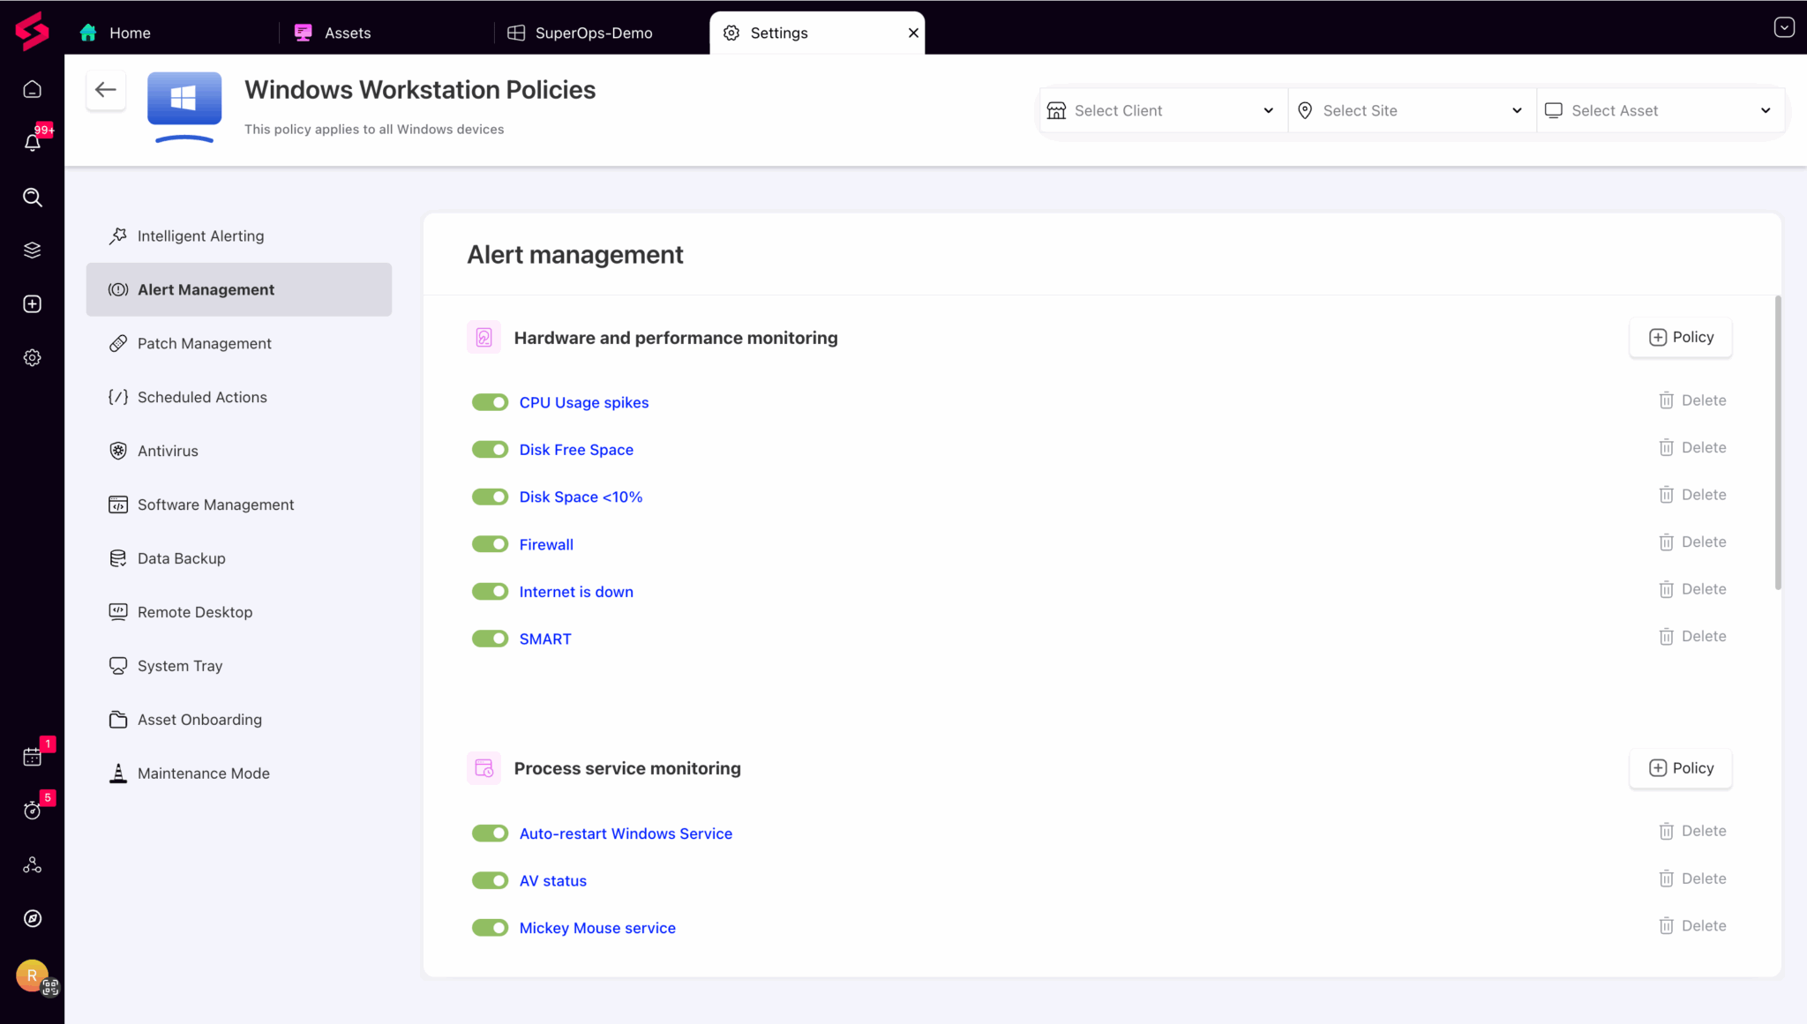The image size is (1807, 1024).
Task: Go back with the arrow button
Action: pos(106,90)
